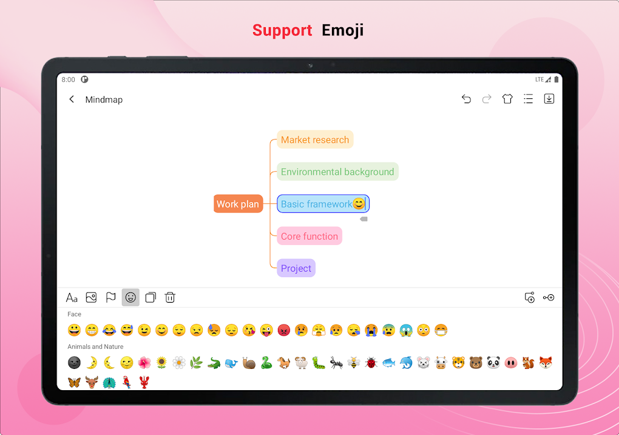Screen dimensions: 619x435
Task: Add a flag marker to the node
Action: 111,297
